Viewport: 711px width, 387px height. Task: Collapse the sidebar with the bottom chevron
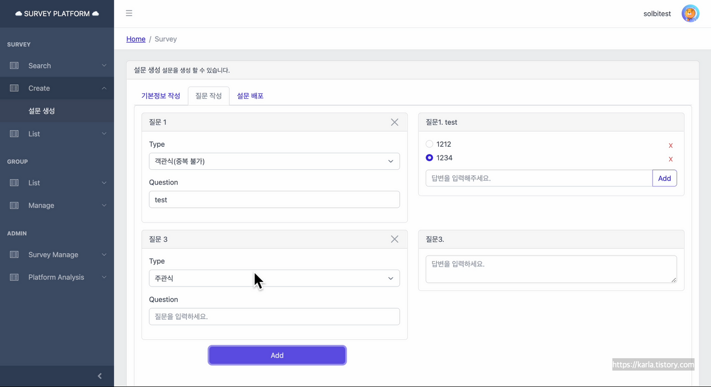coord(100,376)
